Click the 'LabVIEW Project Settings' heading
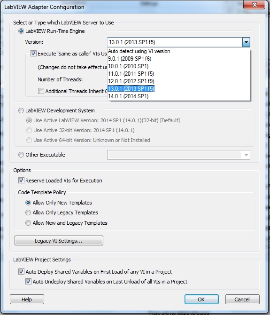270x315 pixels. (42, 260)
